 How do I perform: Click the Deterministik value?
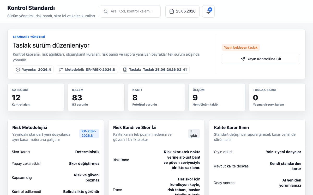(87, 152)
